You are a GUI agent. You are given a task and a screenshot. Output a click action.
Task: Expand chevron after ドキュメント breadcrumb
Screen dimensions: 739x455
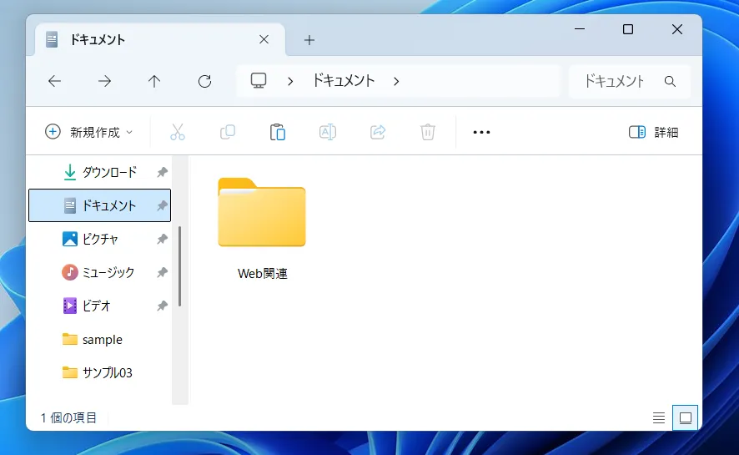coord(396,82)
